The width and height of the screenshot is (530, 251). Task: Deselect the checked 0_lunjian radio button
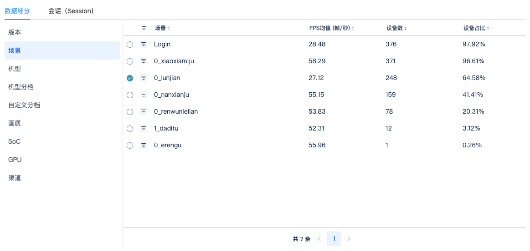pyautogui.click(x=130, y=78)
